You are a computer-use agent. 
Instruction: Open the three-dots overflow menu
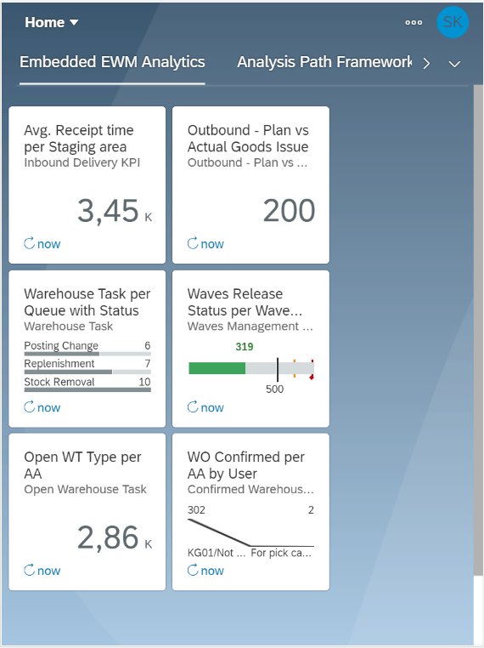[x=414, y=22]
